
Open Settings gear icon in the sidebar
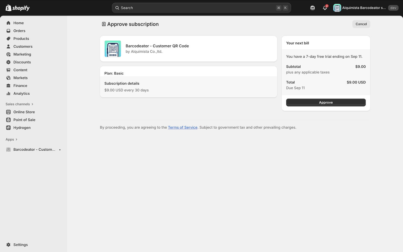click(8, 245)
